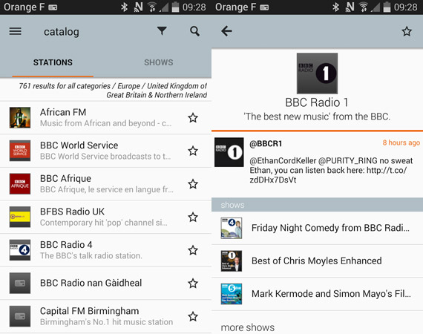423x334 pixels.
Task: Star the BBC Afrique station
Action: coord(193,184)
